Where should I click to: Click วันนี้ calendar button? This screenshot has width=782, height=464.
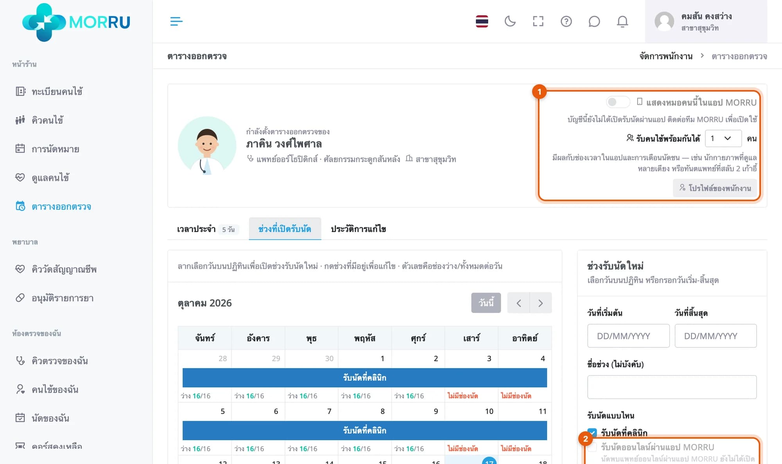(x=486, y=303)
